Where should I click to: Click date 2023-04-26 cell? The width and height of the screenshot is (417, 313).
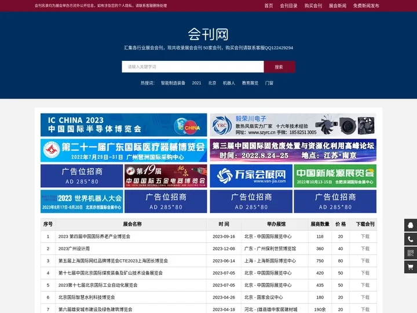(224, 297)
